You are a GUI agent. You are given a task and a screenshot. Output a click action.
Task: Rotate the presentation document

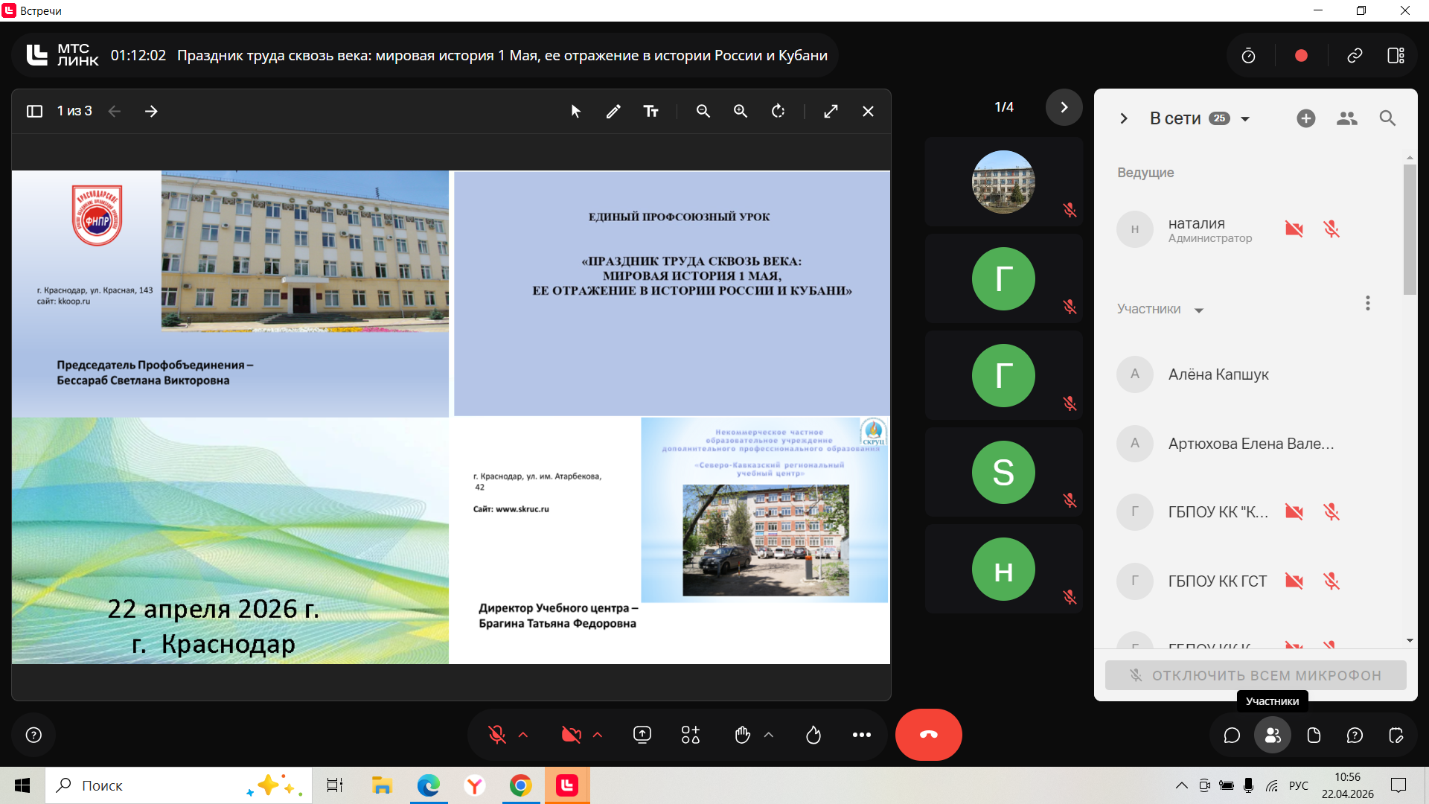(x=778, y=112)
